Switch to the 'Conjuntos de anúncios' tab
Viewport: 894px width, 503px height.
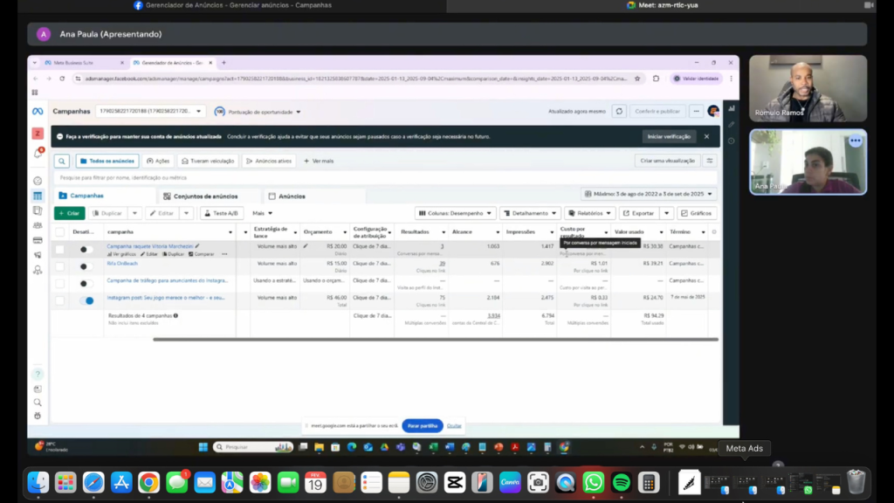pyautogui.click(x=205, y=196)
